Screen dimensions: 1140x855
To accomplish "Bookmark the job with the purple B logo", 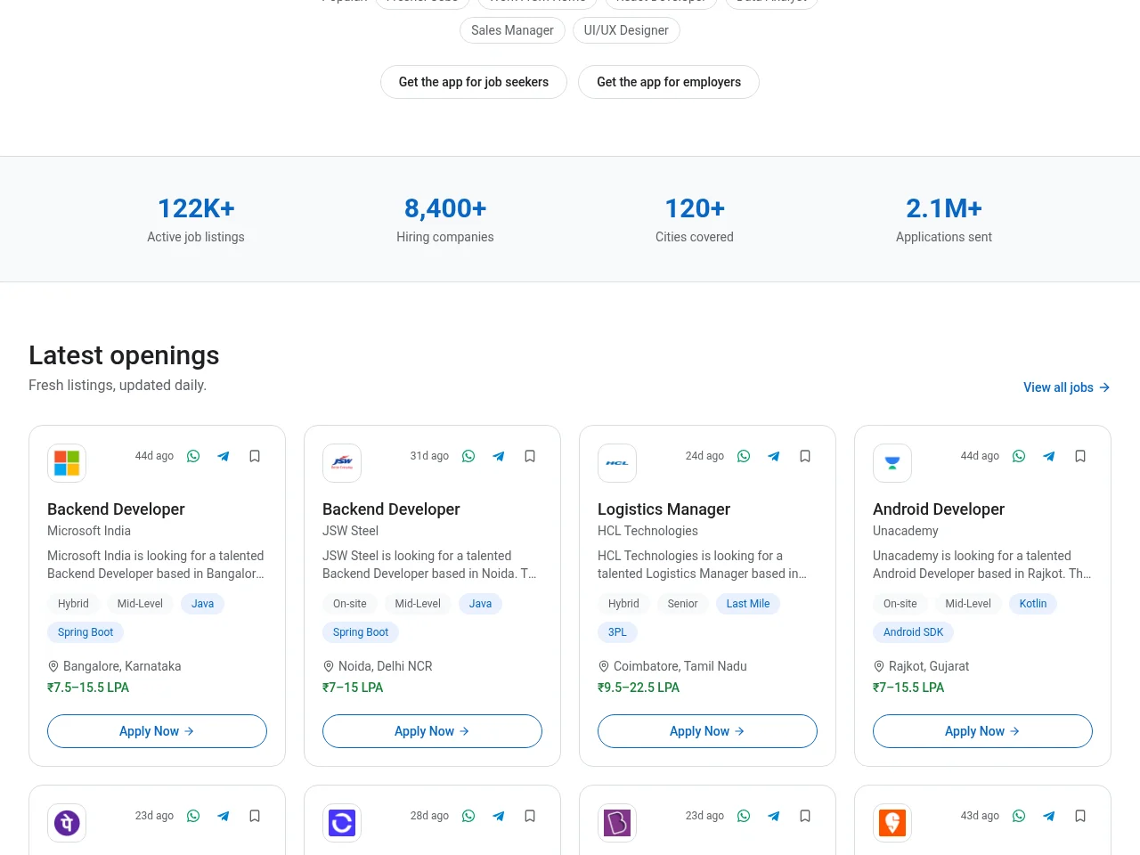I will [805, 816].
